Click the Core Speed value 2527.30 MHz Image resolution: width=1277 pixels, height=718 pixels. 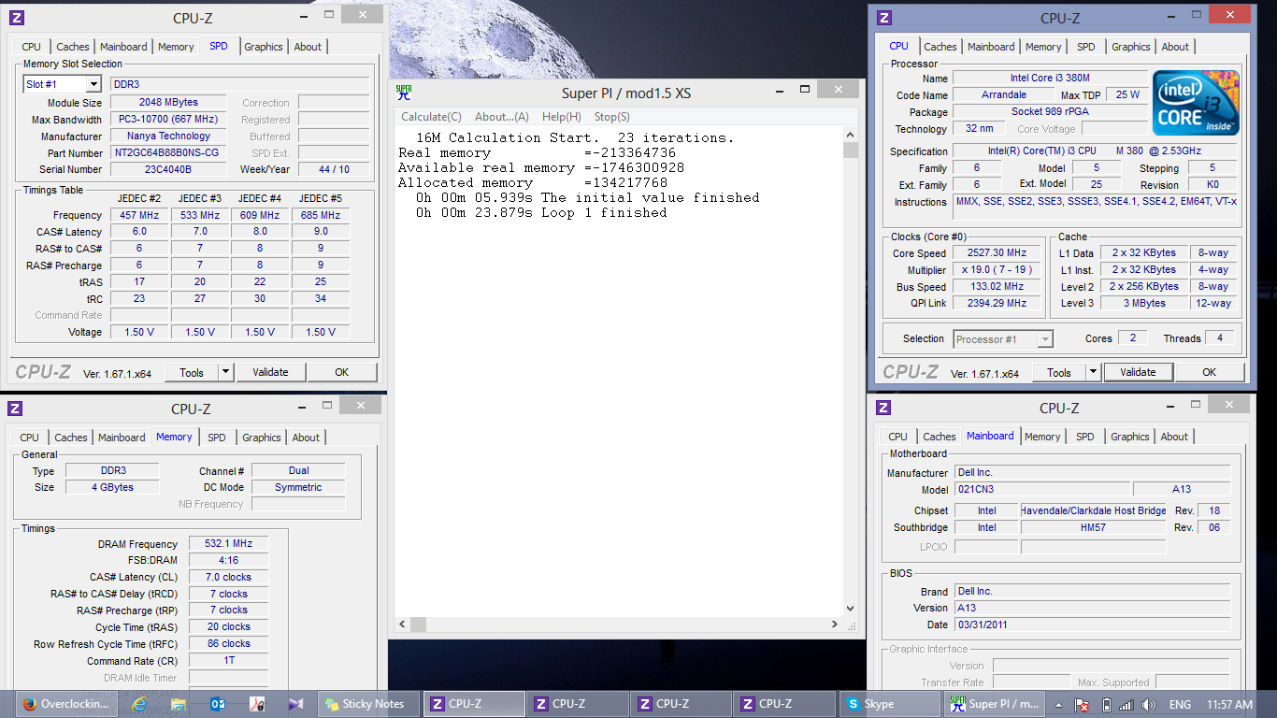pyautogui.click(x=998, y=253)
